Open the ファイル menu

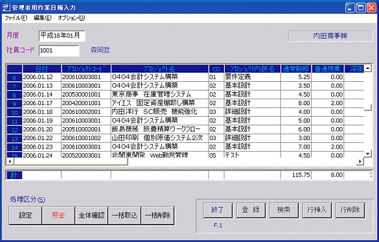16,18
